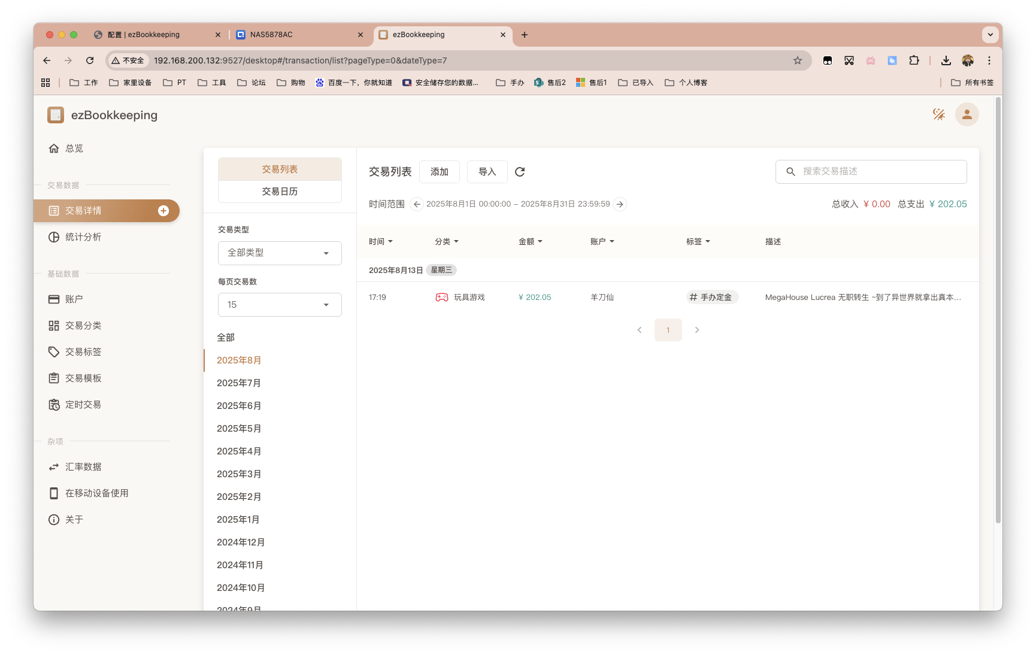Image resolution: width=1036 pixels, height=655 pixels.
Task: Click the search transaction description field
Action: click(870, 172)
